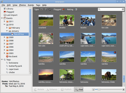This screenshot has height=93, width=126.
Task: Adjust the thumbnail size slider handle
Action: click(x=99, y=89)
